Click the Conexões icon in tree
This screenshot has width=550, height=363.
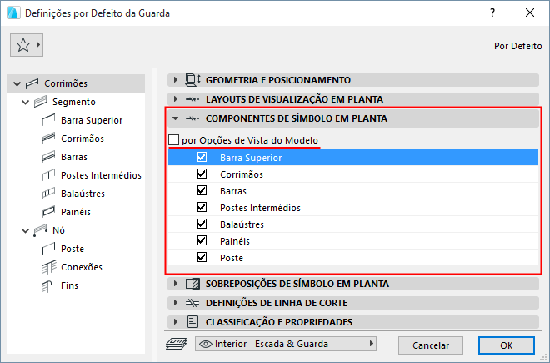47,267
